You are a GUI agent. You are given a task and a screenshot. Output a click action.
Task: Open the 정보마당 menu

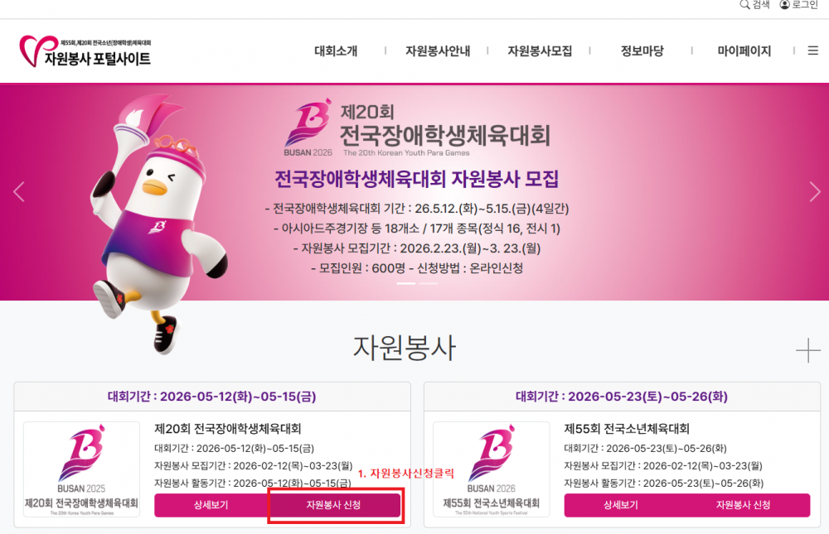coord(642,51)
